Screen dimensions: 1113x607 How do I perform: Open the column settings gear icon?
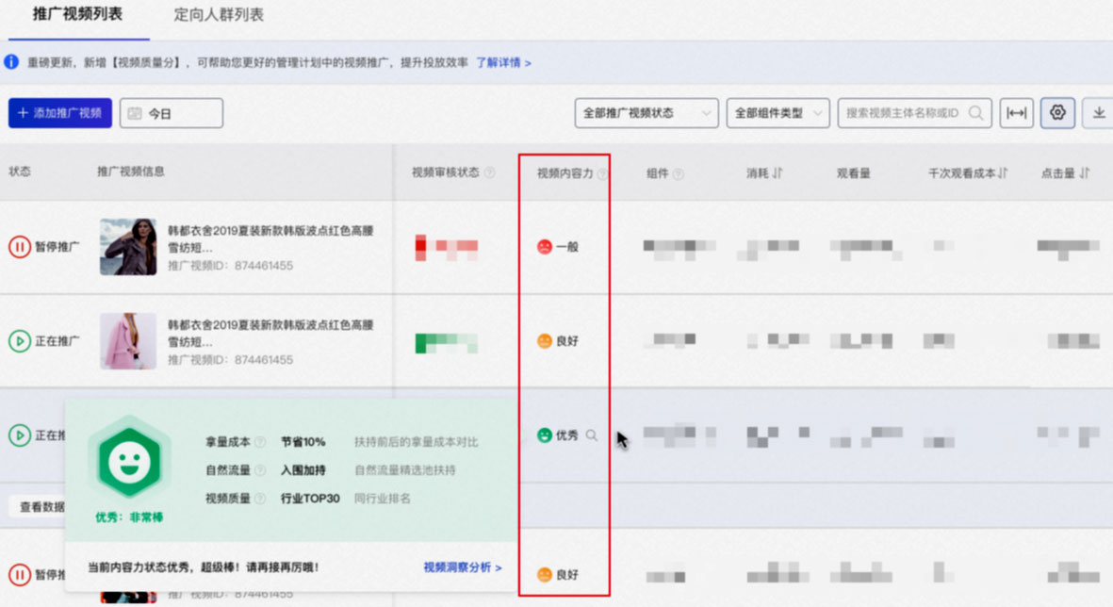[x=1057, y=113]
